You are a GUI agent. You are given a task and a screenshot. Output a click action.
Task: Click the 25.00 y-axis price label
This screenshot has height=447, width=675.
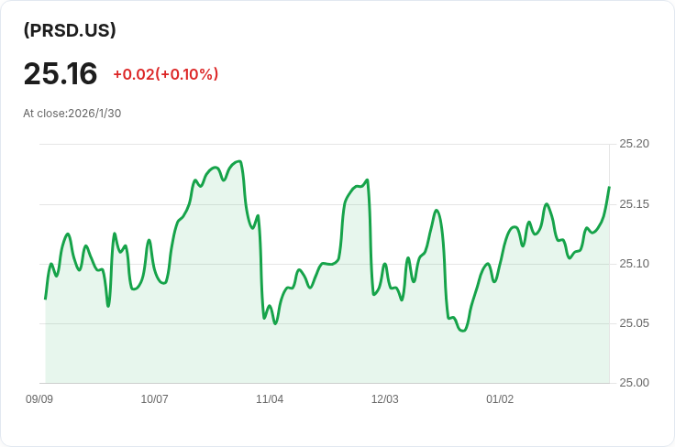[x=634, y=383]
